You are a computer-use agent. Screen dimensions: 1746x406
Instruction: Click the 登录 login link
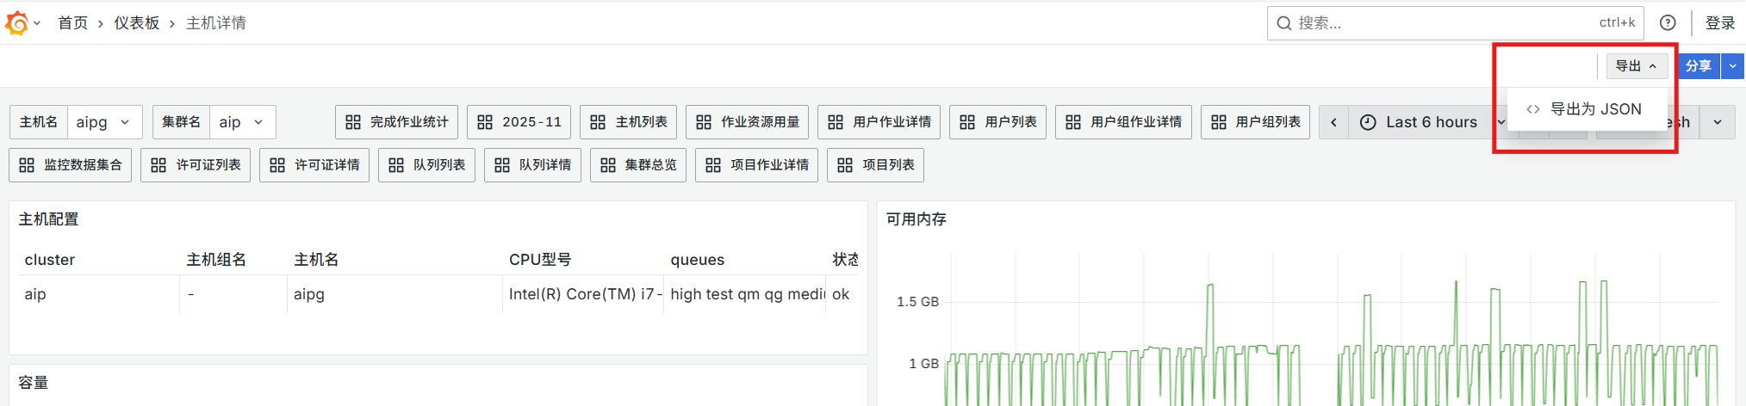pyautogui.click(x=1720, y=23)
